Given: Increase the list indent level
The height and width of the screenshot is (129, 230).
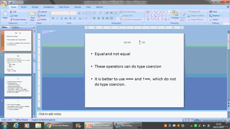Looking at the screenshot, I should pyautogui.click(x=111, y=13).
